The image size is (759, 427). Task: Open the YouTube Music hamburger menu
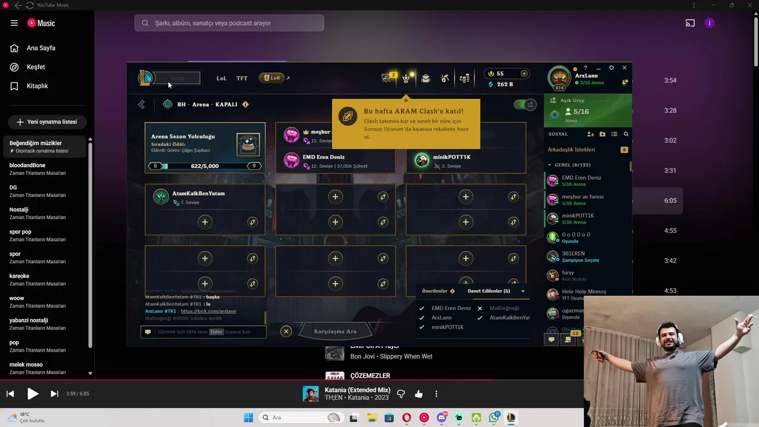click(x=14, y=23)
